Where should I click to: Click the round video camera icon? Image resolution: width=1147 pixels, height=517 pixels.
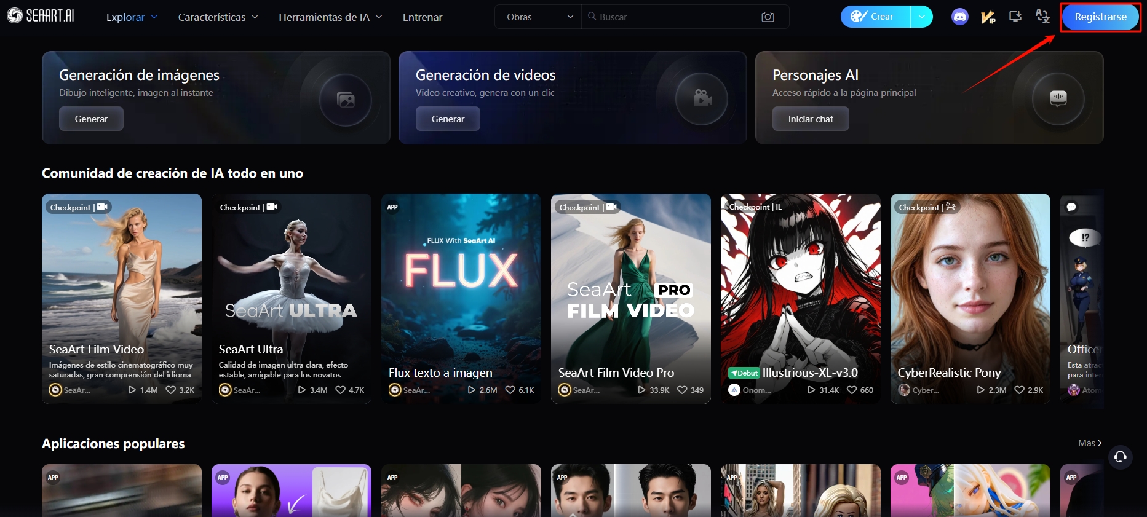pyautogui.click(x=702, y=99)
